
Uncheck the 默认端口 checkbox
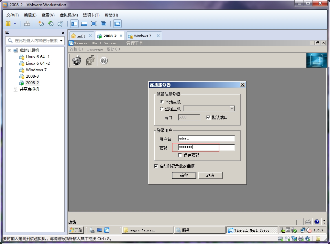(x=208, y=117)
